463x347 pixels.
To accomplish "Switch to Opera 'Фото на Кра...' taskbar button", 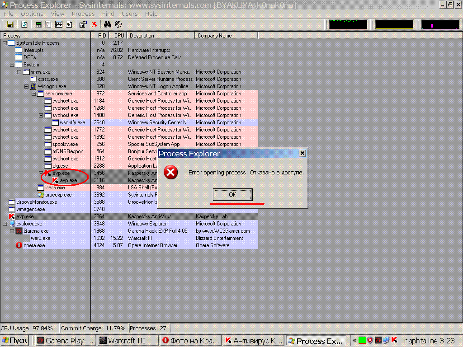I will tap(190, 341).
